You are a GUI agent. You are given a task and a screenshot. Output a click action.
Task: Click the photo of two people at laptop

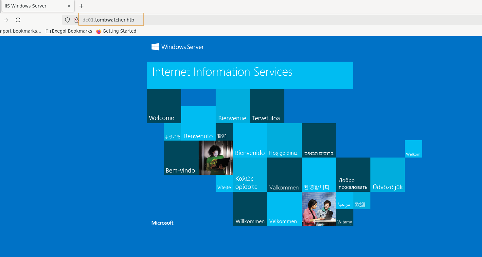point(319,209)
